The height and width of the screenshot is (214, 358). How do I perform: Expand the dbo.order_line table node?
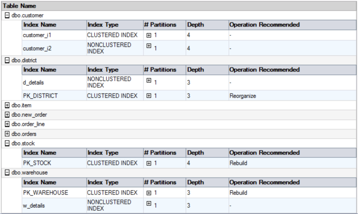click(x=7, y=124)
